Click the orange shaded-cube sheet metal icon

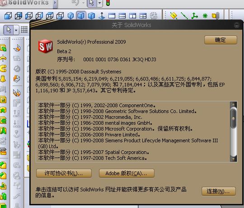point(17,79)
